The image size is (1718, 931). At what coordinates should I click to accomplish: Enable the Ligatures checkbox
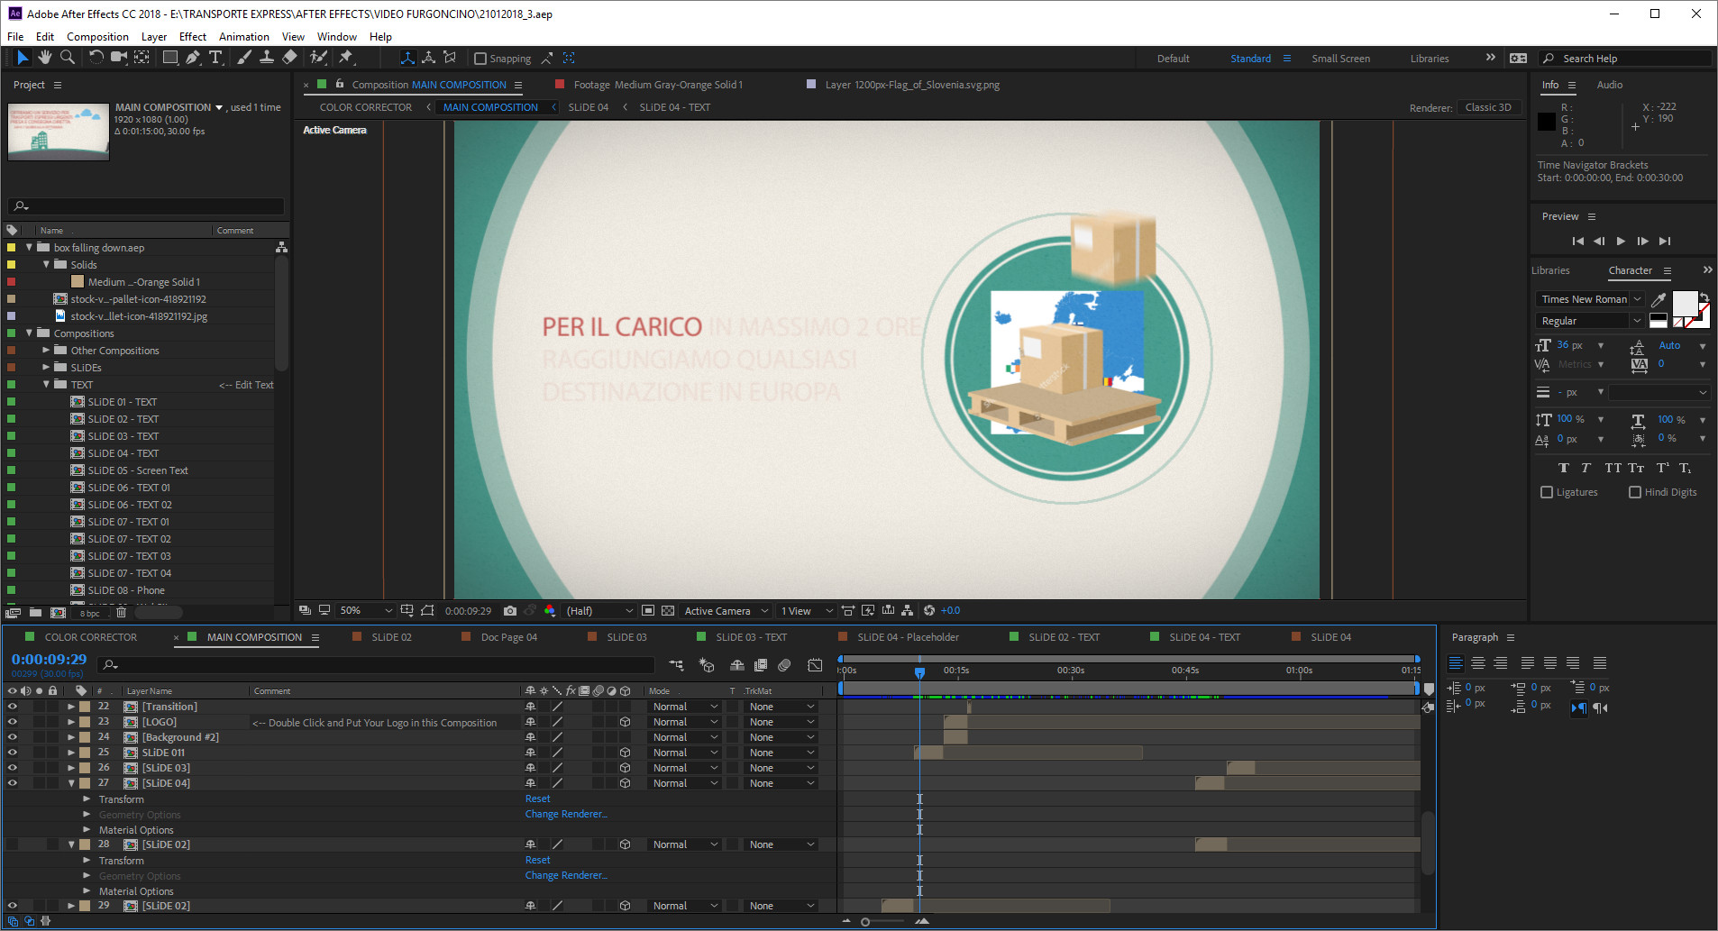click(x=1547, y=492)
